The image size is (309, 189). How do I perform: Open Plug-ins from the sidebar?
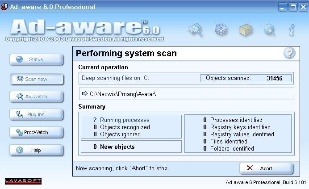[37, 114]
